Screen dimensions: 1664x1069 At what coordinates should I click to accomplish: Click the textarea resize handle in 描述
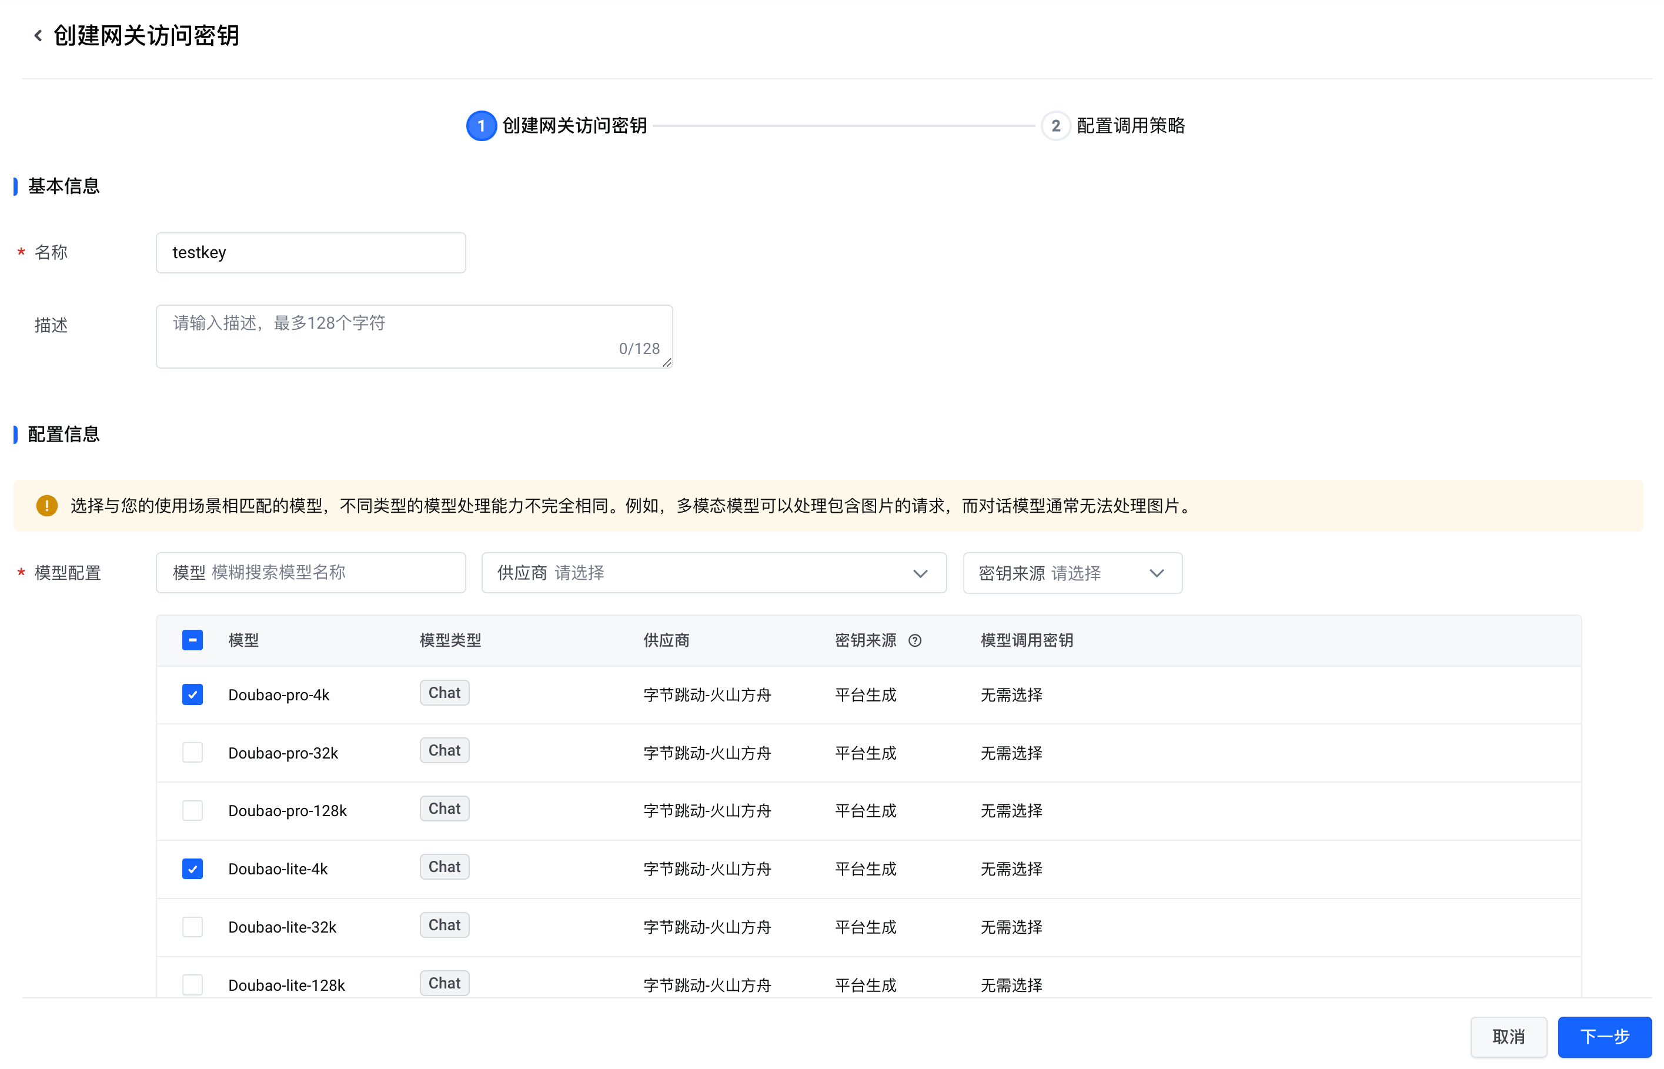pos(667,362)
